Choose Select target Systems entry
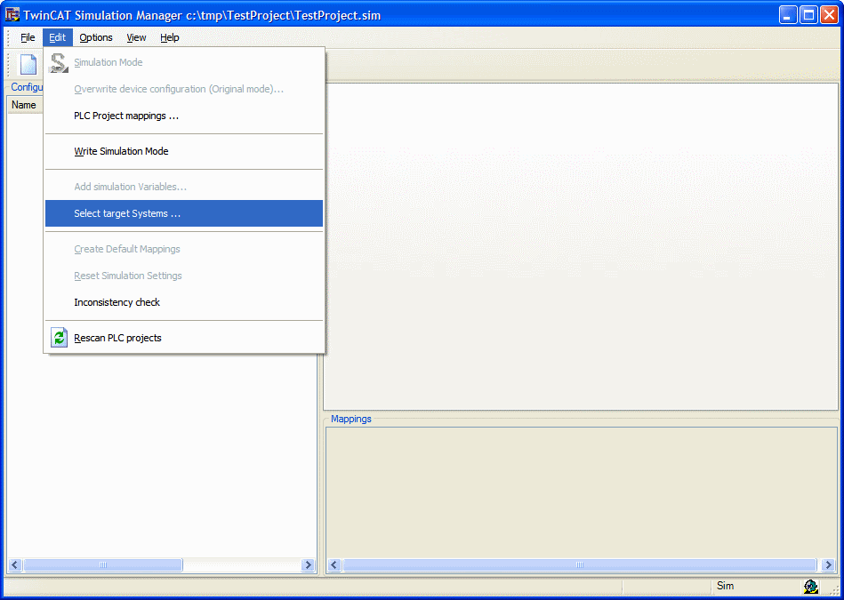The width and height of the screenshot is (844, 600). click(184, 213)
